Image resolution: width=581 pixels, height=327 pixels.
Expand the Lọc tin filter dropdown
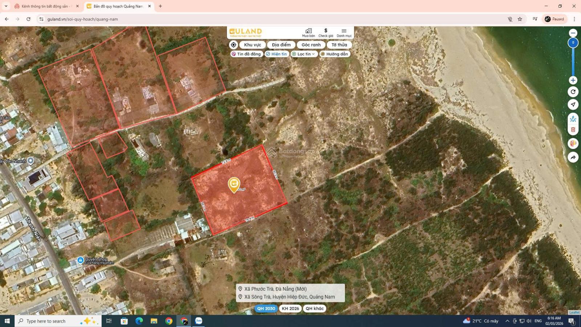(x=304, y=54)
